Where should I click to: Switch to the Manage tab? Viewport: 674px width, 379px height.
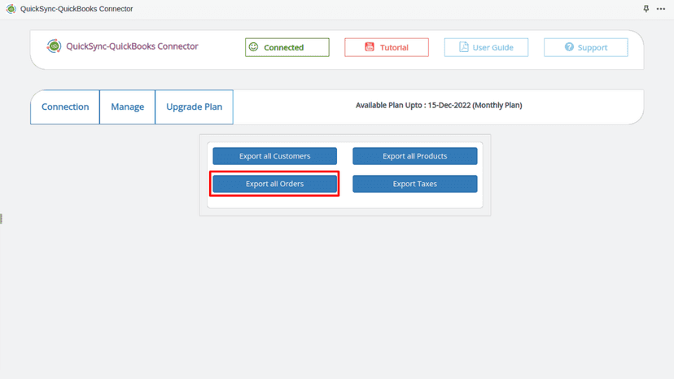click(x=127, y=107)
